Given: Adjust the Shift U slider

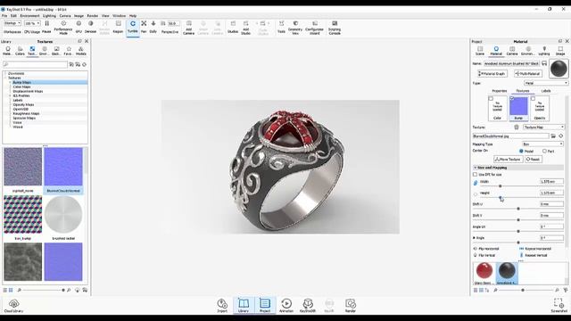Looking at the screenshot, I should tap(518, 209).
